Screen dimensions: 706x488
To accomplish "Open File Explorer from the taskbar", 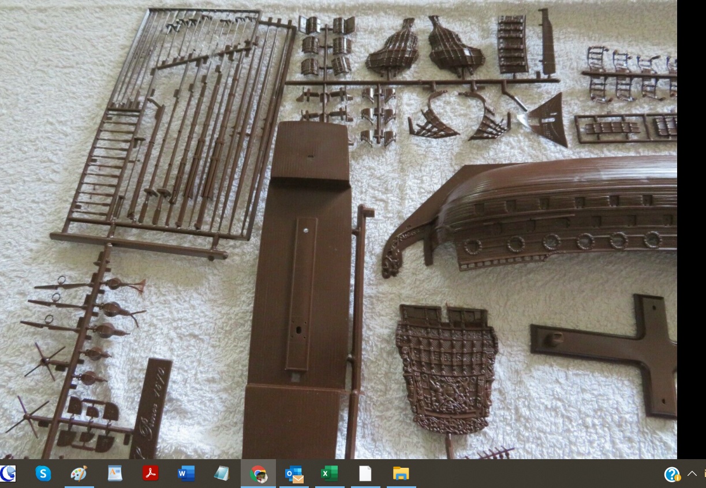I will [401, 474].
